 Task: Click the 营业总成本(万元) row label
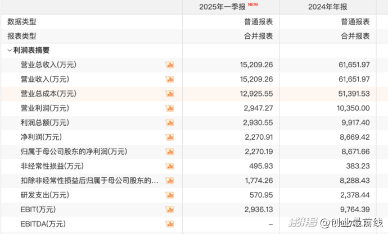click(48, 94)
